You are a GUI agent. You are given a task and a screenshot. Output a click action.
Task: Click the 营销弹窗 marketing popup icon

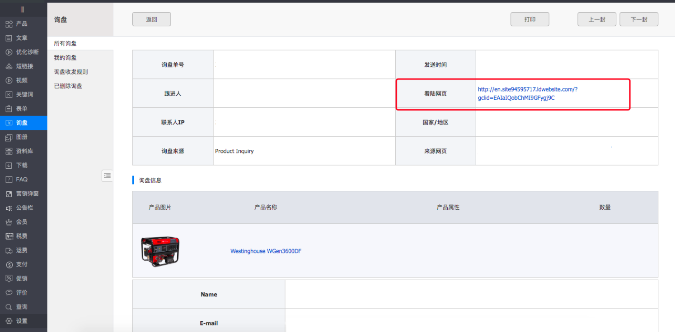pyautogui.click(x=9, y=194)
